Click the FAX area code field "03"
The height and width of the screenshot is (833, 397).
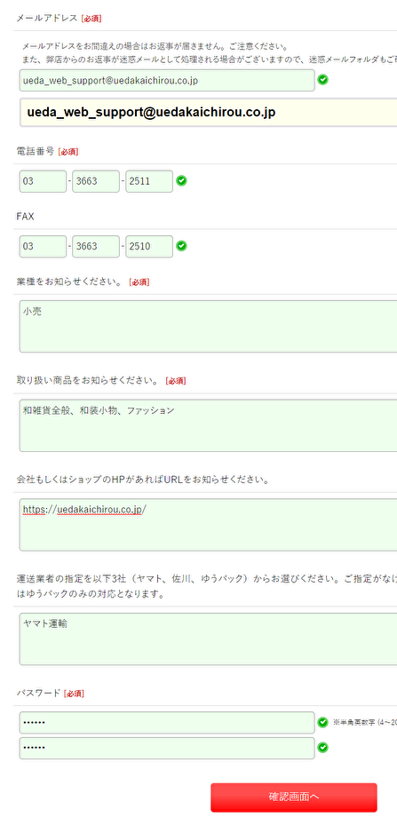43,247
